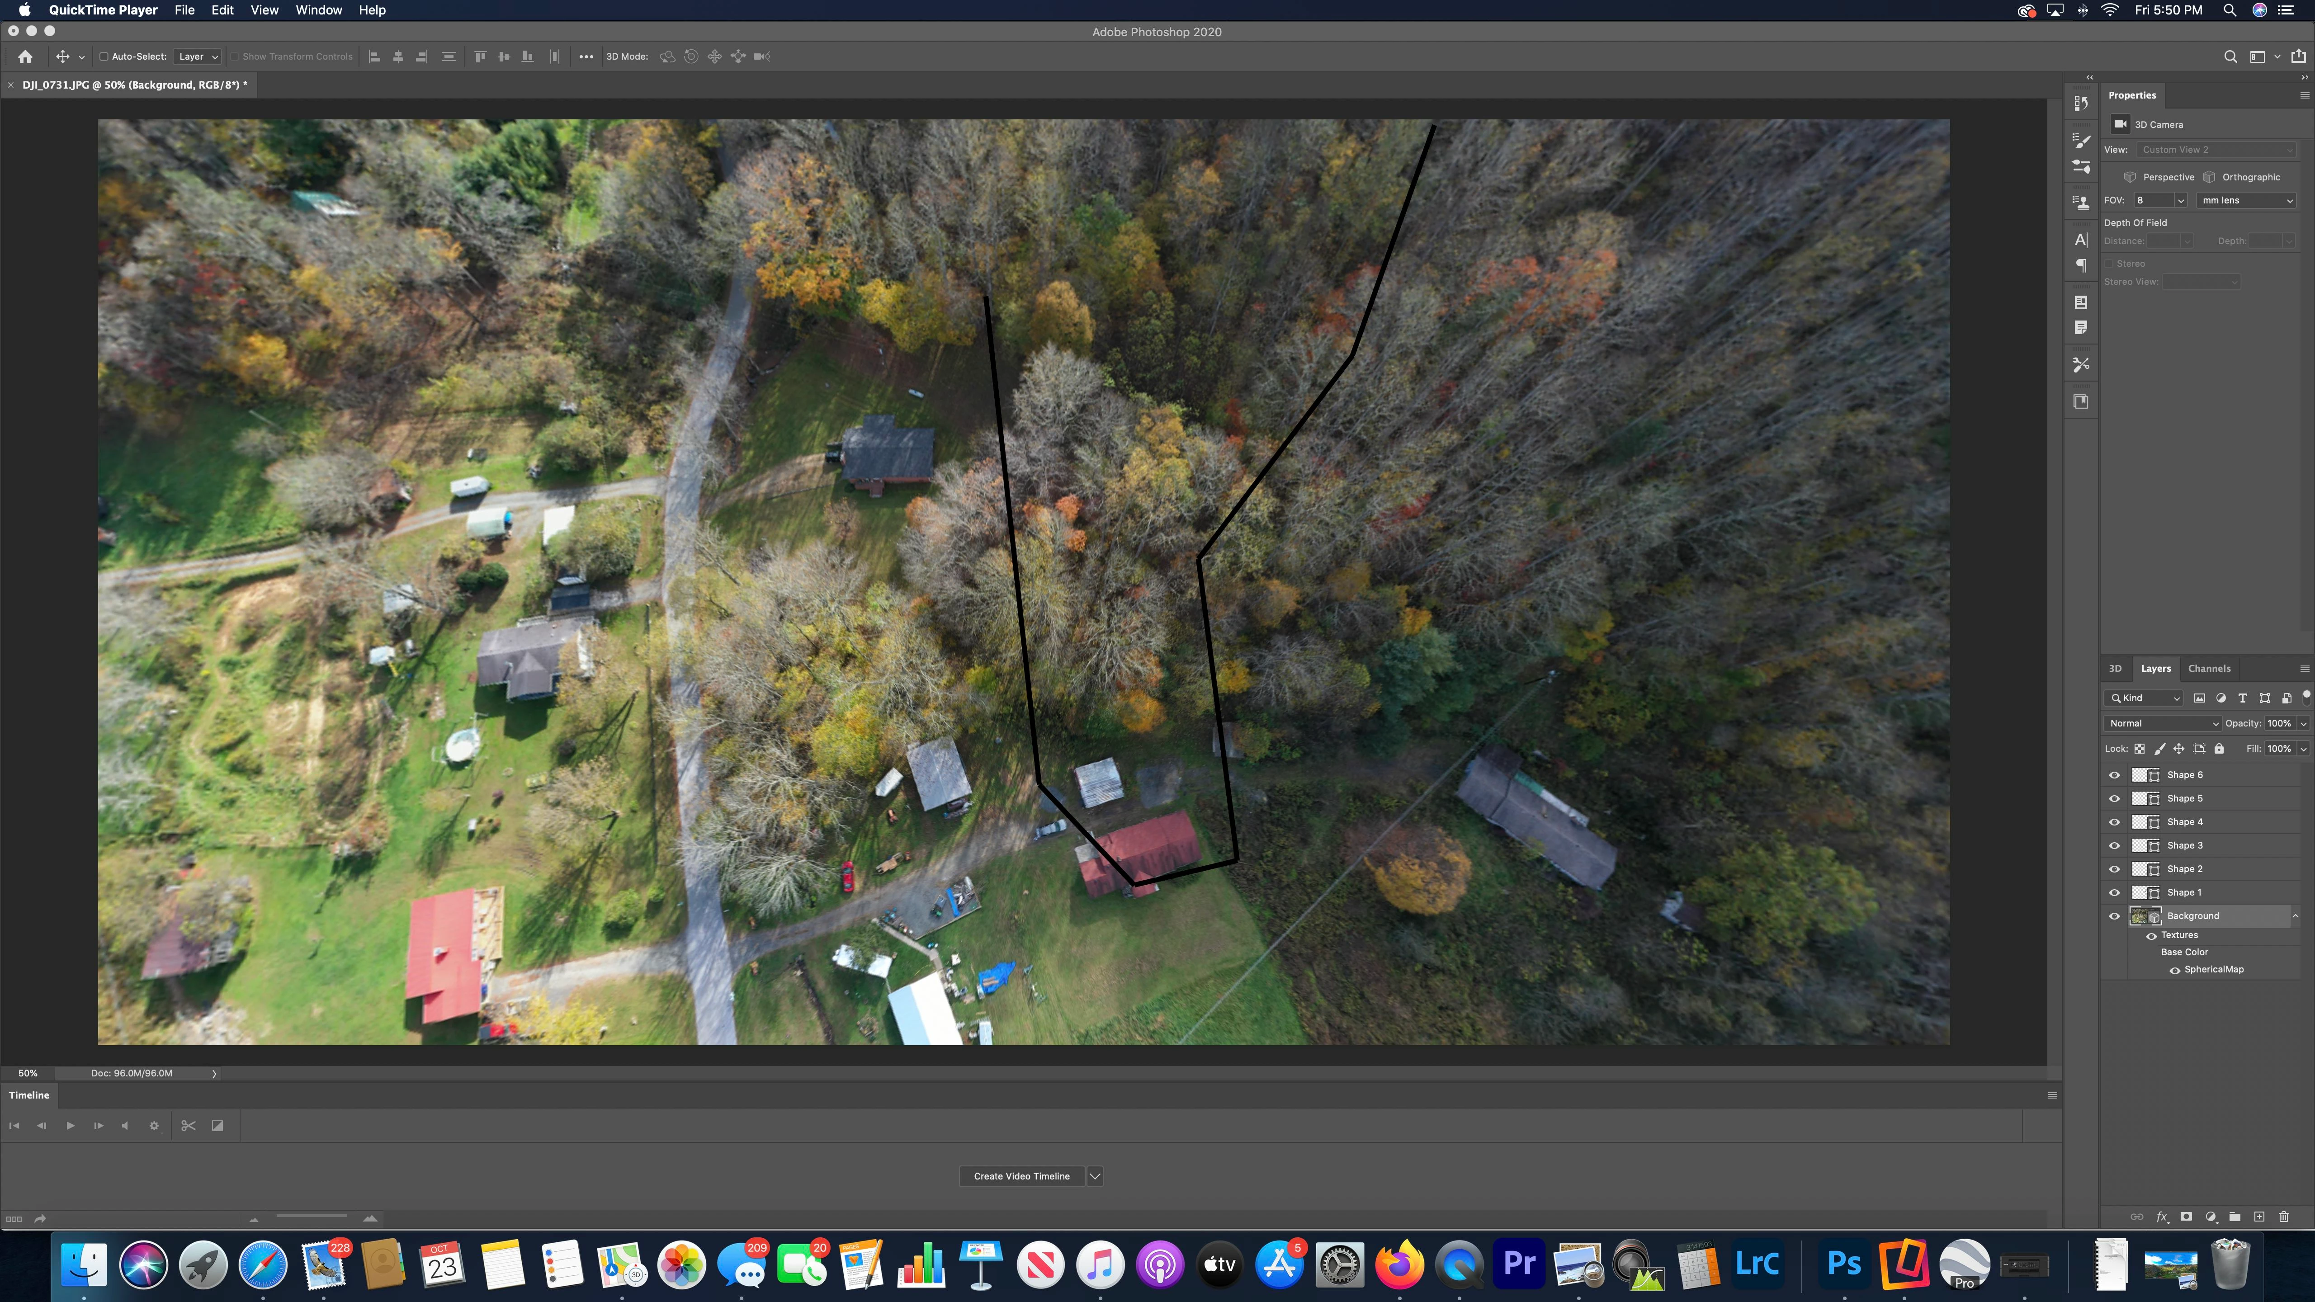The width and height of the screenshot is (2315, 1302).
Task: Add a layer mask from the Layers panel footer
Action: (x=2186, y=1217)
